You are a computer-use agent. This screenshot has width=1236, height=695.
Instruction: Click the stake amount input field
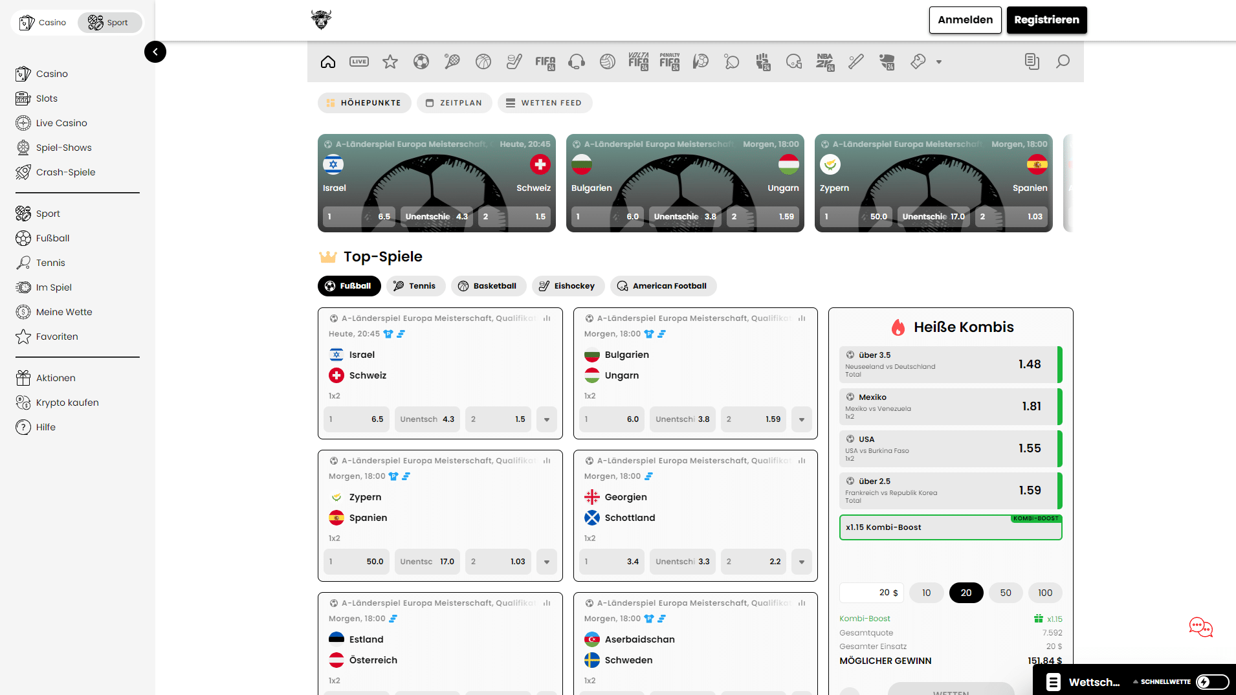(x=871, y=593)
